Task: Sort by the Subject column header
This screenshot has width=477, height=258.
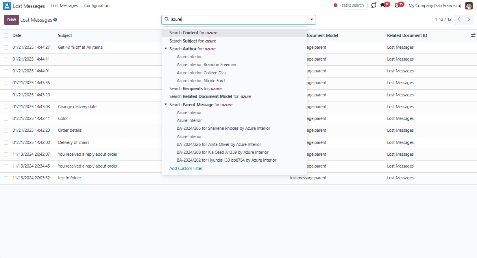Action: (65, 35)
